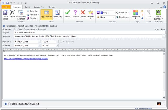Toggle the Private lock icon
This screenshot has width=168, height=110.
tap(142, 11)
